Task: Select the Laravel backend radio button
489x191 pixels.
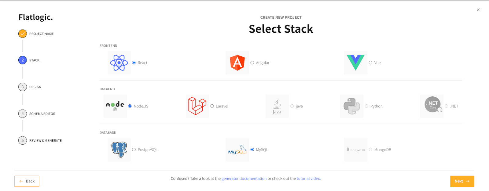Action: pyautogui.click(x=212, y=106)
